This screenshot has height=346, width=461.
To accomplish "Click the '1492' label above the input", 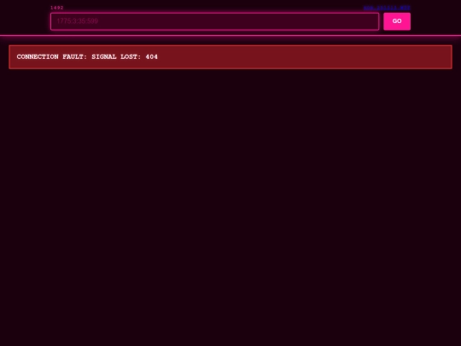I will point(56,8).
